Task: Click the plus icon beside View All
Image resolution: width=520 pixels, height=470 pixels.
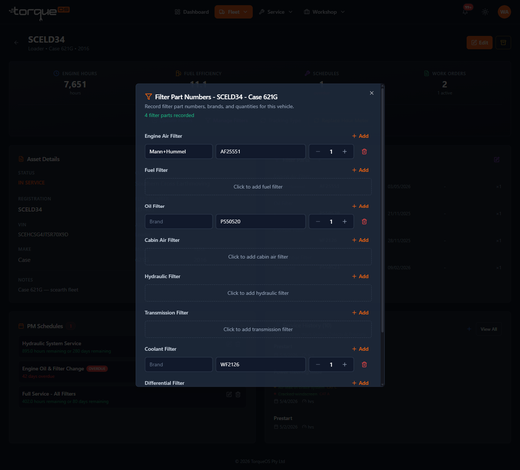Action: (469, 329)
